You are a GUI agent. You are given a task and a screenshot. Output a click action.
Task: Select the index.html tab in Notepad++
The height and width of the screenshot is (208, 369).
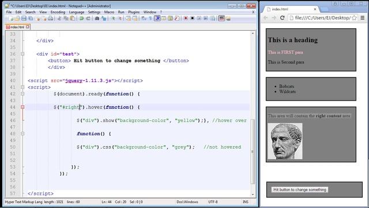pyautogui.click(x=17, y=27)
